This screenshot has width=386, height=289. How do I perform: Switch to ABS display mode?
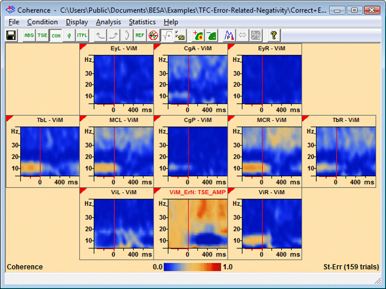29,36
